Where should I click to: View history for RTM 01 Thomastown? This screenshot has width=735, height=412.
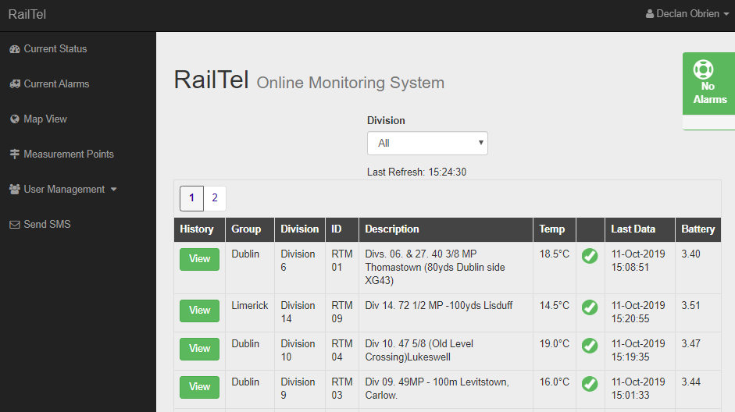199,259
